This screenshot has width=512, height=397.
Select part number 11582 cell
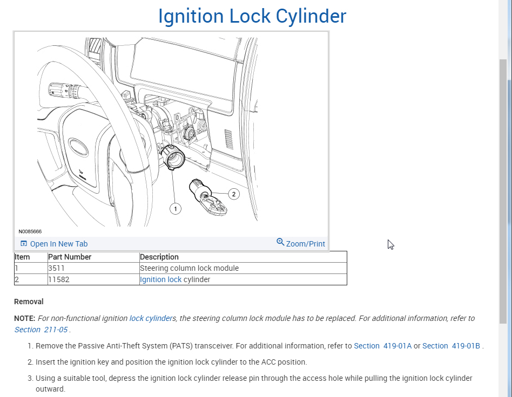[x=93, y=279]
